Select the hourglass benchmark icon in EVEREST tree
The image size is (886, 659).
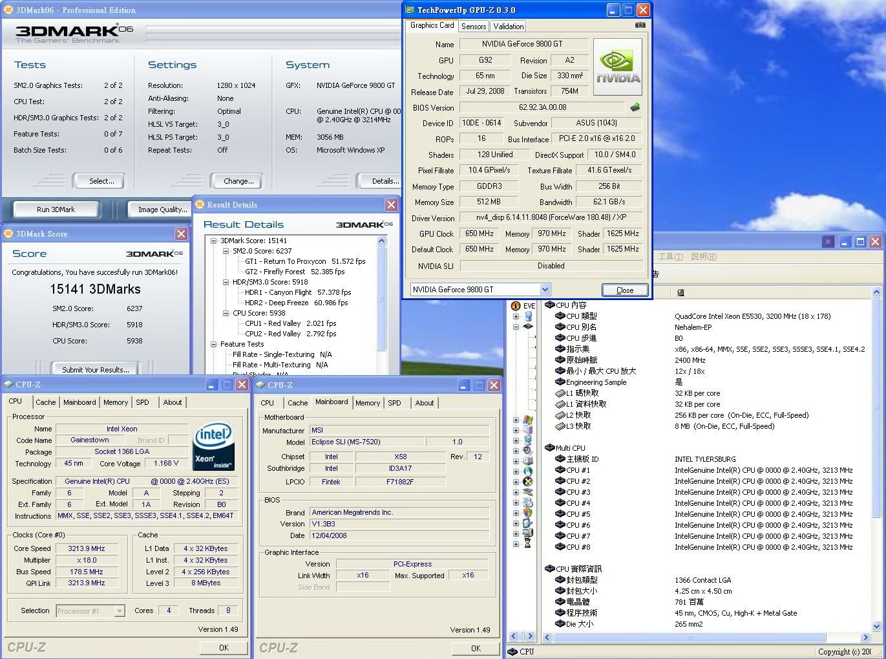pyautogui.click(x=528, y=544)
